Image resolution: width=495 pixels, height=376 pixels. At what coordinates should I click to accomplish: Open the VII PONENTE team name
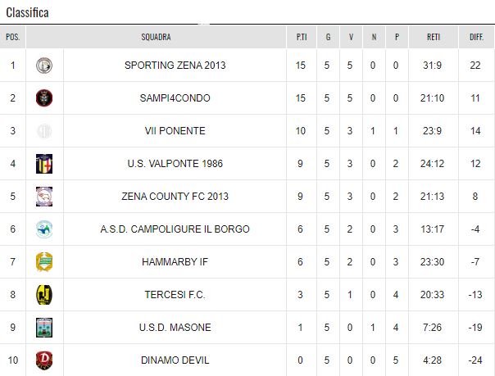[x=175, y=131]
